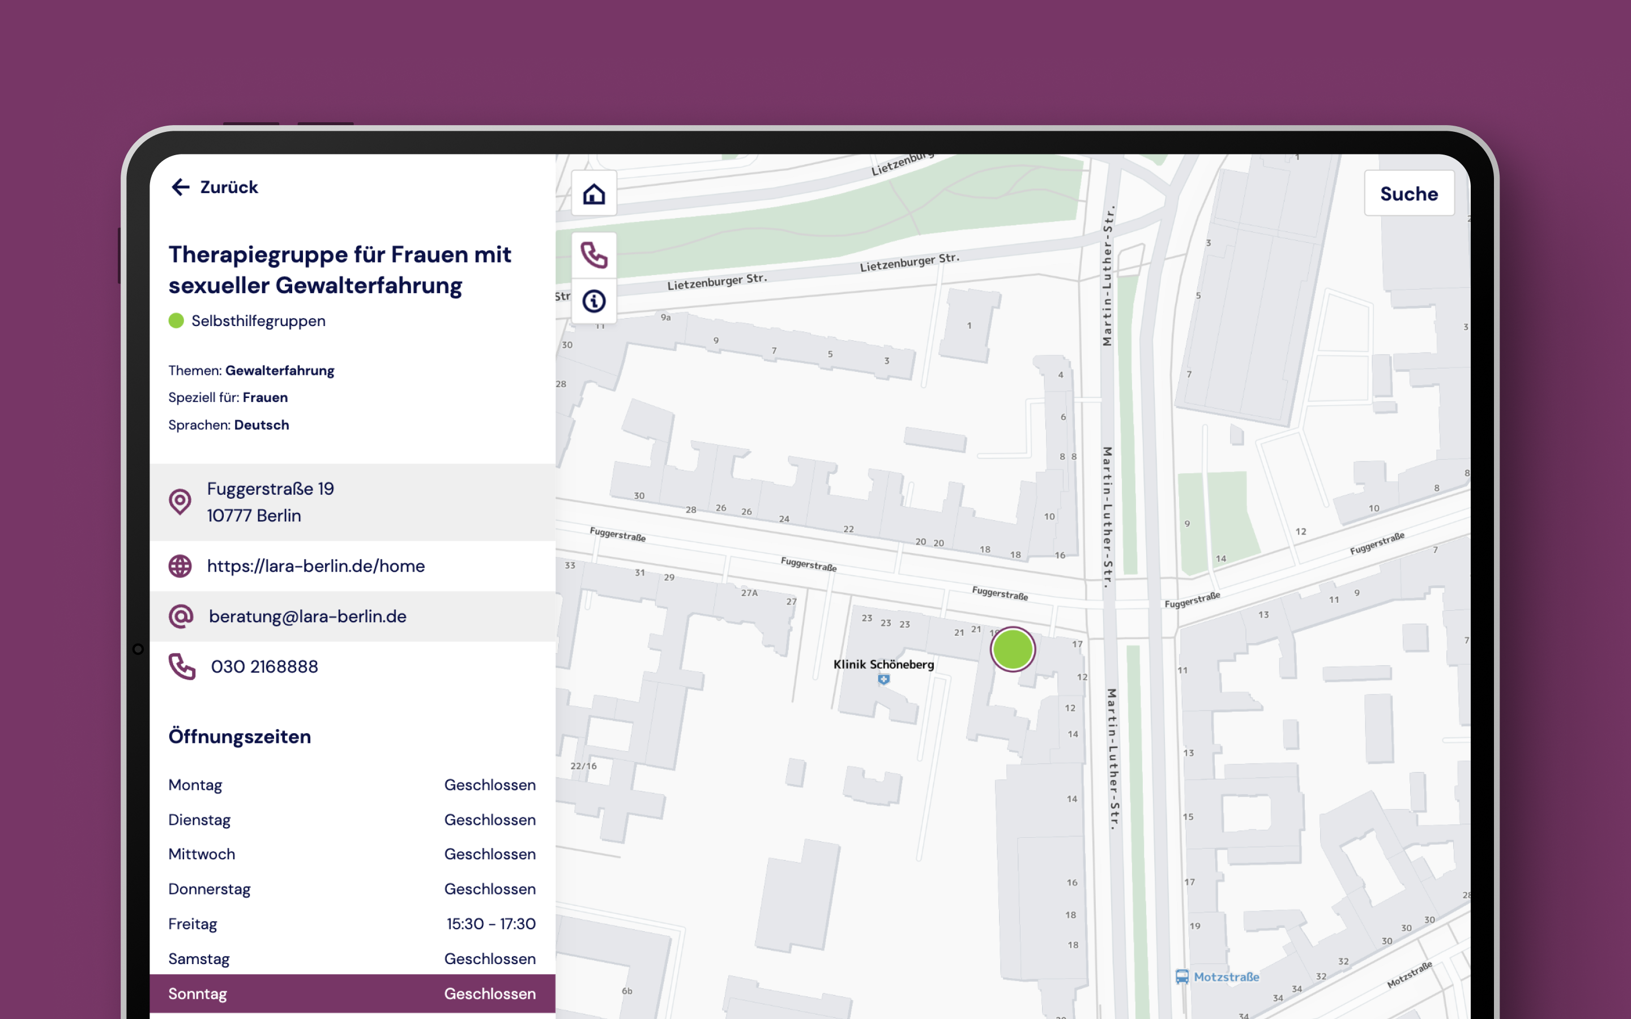1631x1019 pixels.
Task: Select the Klinik Schöneberg hospital icon on the map
Action: (x=883, y=679)
